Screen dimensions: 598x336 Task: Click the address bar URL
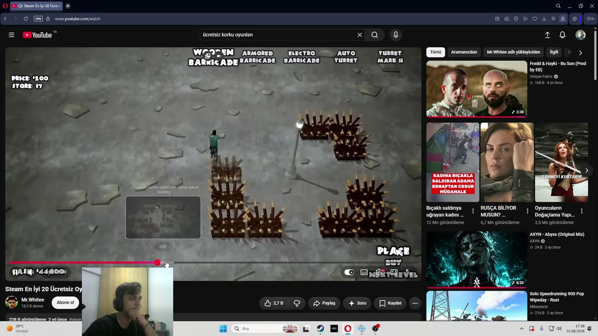(x=78, y=19)
